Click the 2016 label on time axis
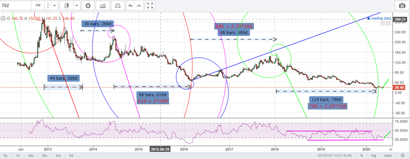This screenshot has height=159, width=410. 183,149
